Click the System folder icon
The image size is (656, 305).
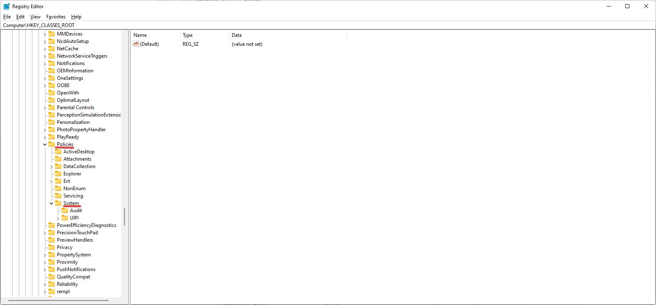58,203
